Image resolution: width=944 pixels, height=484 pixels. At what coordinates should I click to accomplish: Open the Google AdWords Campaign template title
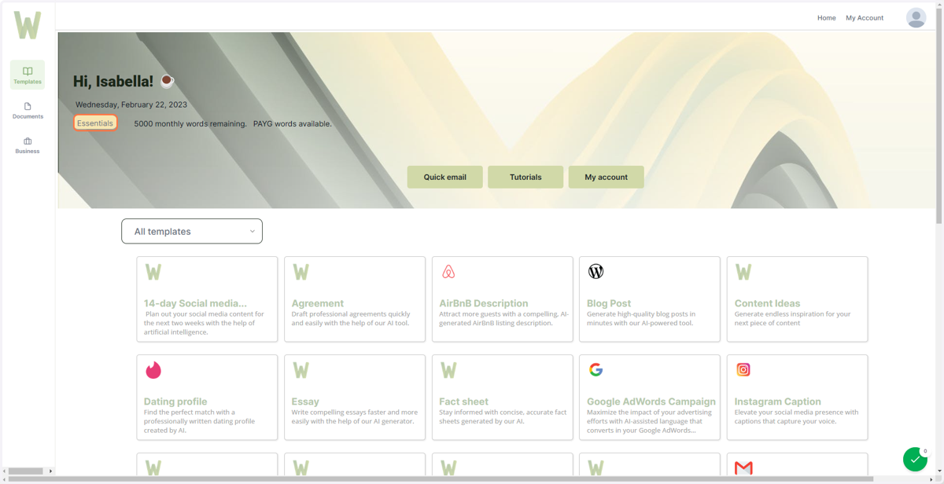pyautogui.click(x=651, y=401)
